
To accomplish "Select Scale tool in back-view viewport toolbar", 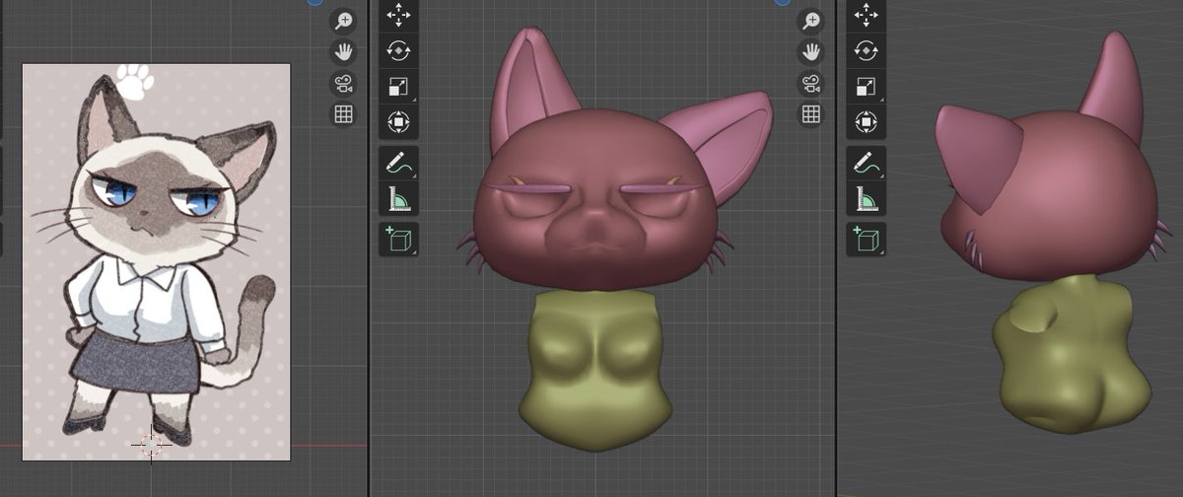I will click(866, 86).
